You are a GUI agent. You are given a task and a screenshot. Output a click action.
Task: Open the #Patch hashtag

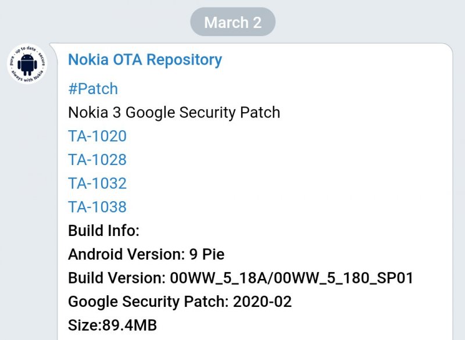(x=93, y=89)
